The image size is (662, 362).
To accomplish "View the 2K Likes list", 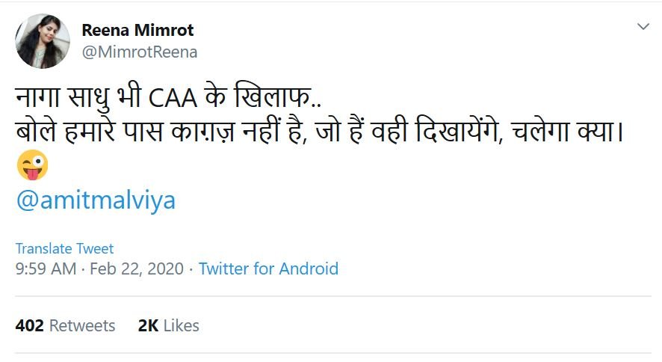I will click(169, 325).
